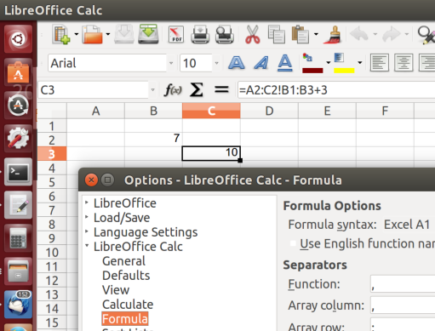Open Ubuntu Software Center in launcher
The width and height of the screenshot is (435, 331).
click(18, 71)
